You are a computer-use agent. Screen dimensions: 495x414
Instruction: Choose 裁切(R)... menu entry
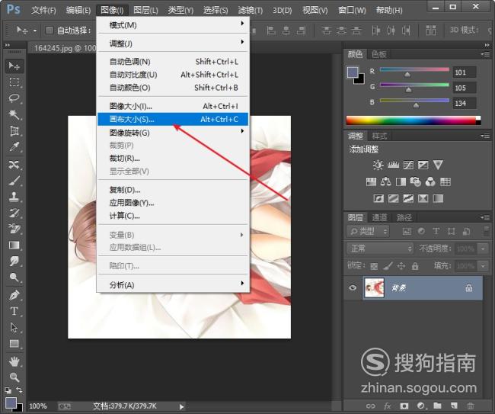pyautogui.click(x=173, y=159)
